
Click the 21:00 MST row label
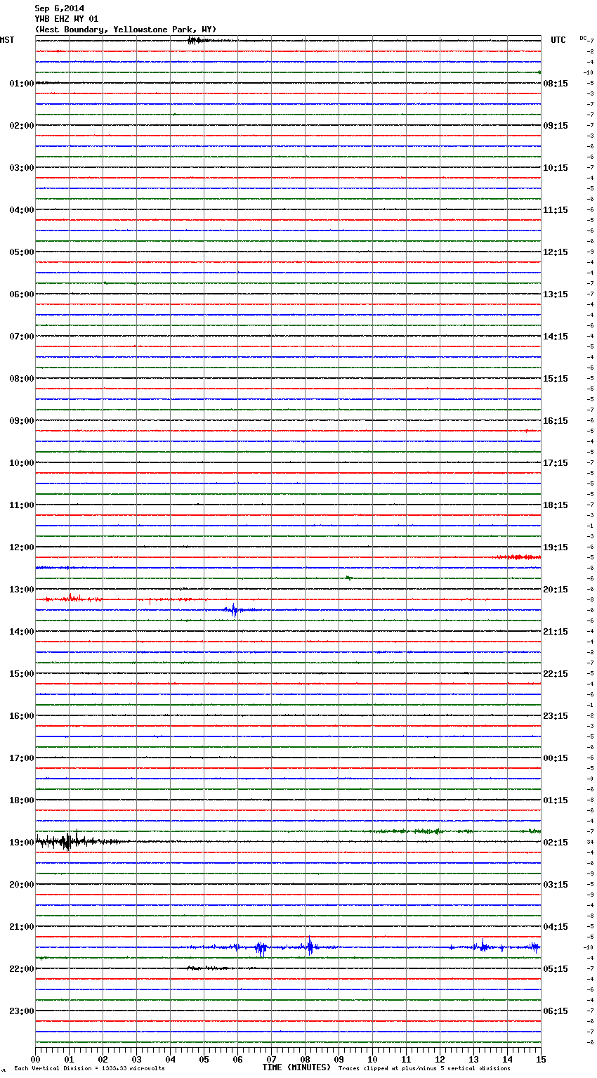click(x=22, y=927)
